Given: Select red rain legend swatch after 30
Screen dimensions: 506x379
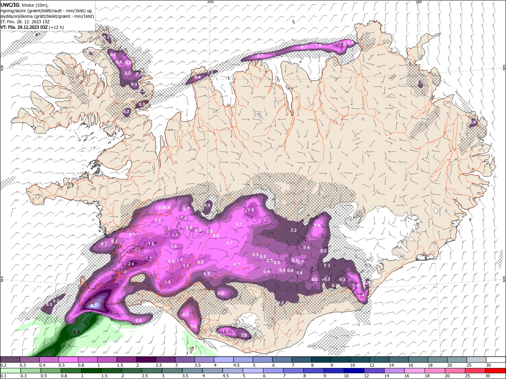Looking at the screenshot, I should [496, 371].
